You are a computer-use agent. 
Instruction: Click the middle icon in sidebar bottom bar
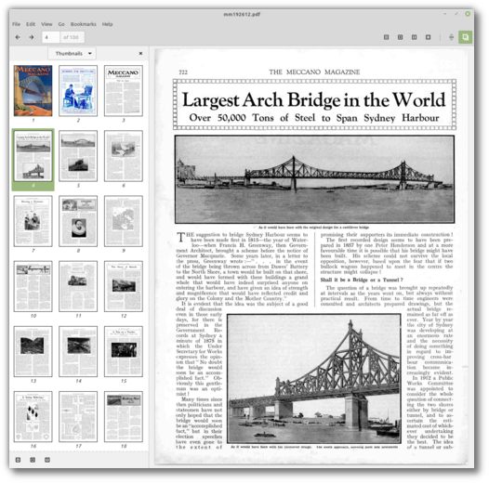point(33,460)
